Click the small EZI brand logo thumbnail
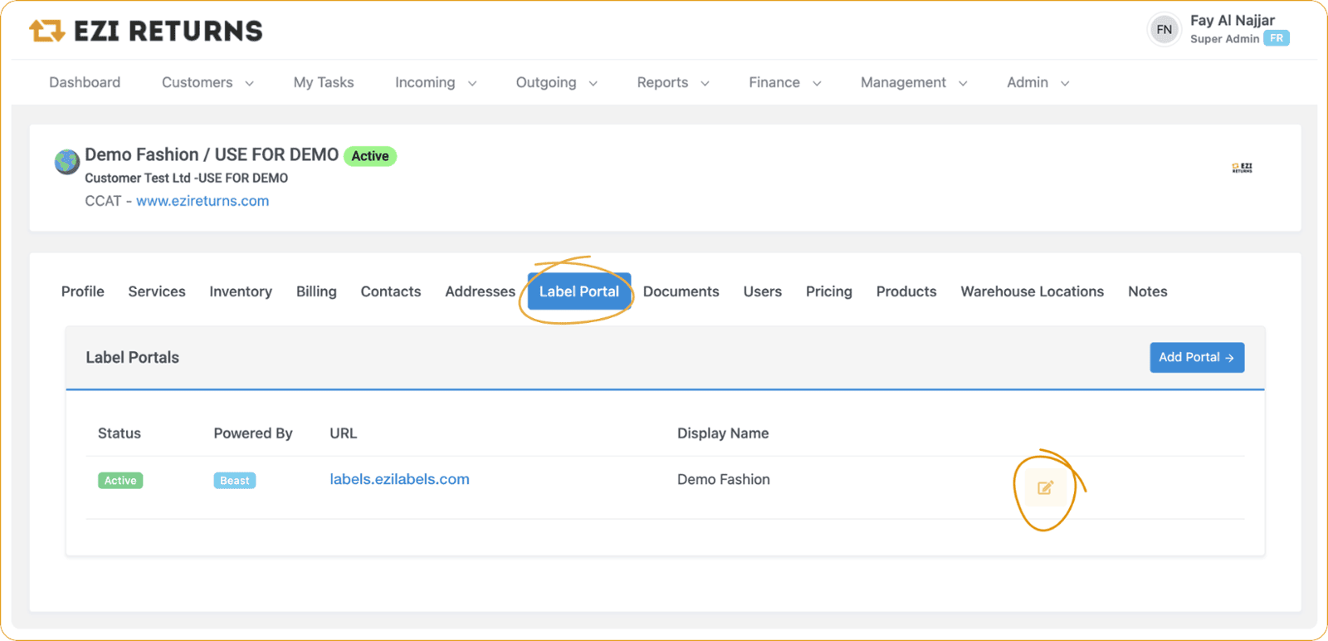This screenshot has height=641, width=1328. (x=1242, y=168)
